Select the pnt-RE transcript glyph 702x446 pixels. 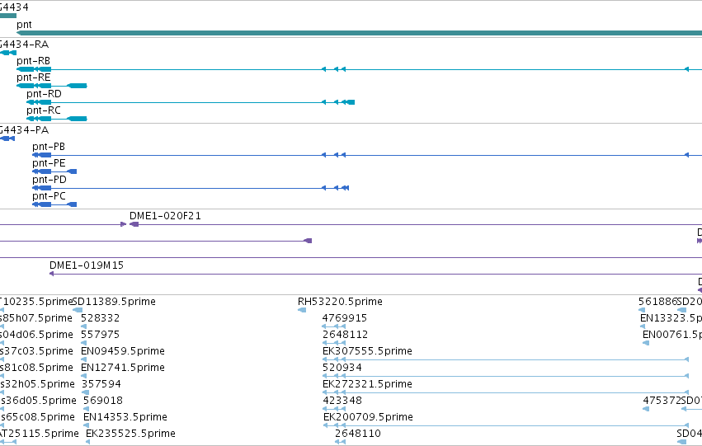point(51,86)
